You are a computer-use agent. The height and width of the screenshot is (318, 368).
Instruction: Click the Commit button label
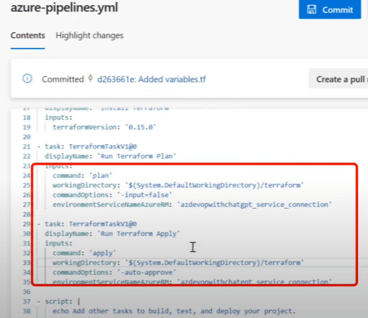[337, 10]
